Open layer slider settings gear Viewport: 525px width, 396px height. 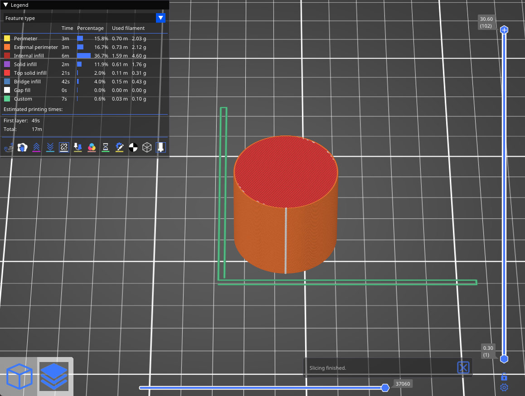[504, 387]
